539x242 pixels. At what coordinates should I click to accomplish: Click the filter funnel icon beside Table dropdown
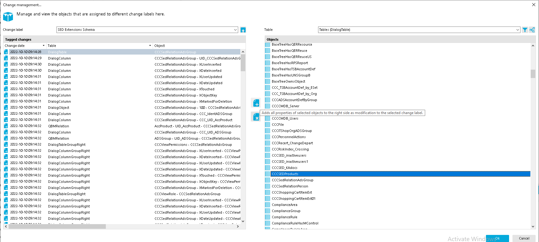coord(525,30)
